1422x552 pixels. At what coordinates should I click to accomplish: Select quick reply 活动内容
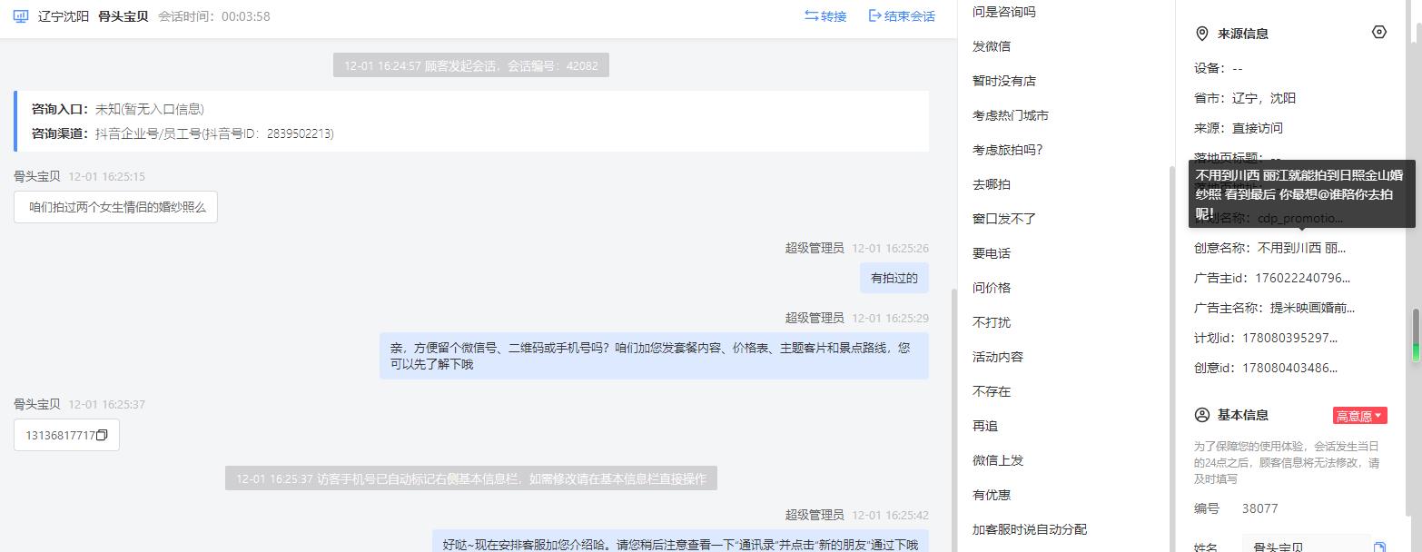click(x=998, y=357)
